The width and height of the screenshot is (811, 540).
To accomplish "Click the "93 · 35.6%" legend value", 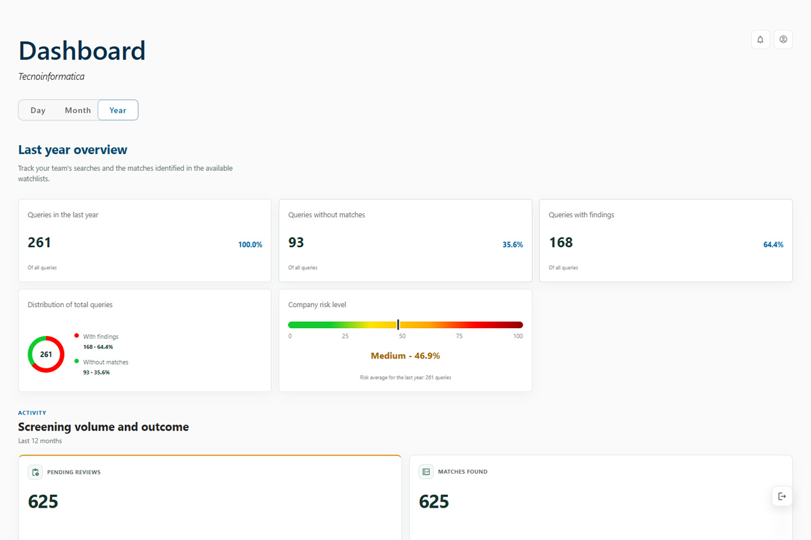I will click(x=96, y=373).
